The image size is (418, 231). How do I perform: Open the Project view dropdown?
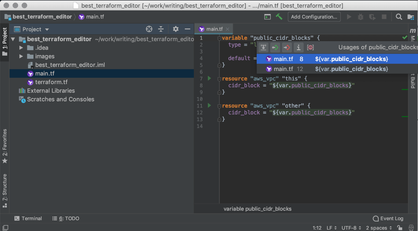[x=47, y=29]
